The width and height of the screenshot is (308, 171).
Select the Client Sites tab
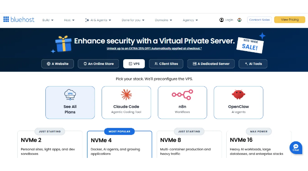coord(166,64)
